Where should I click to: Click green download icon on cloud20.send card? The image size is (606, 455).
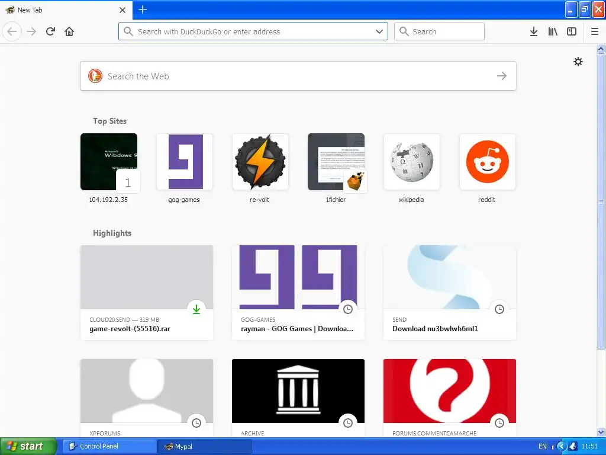pyautogui.click(x=196, y=309)
